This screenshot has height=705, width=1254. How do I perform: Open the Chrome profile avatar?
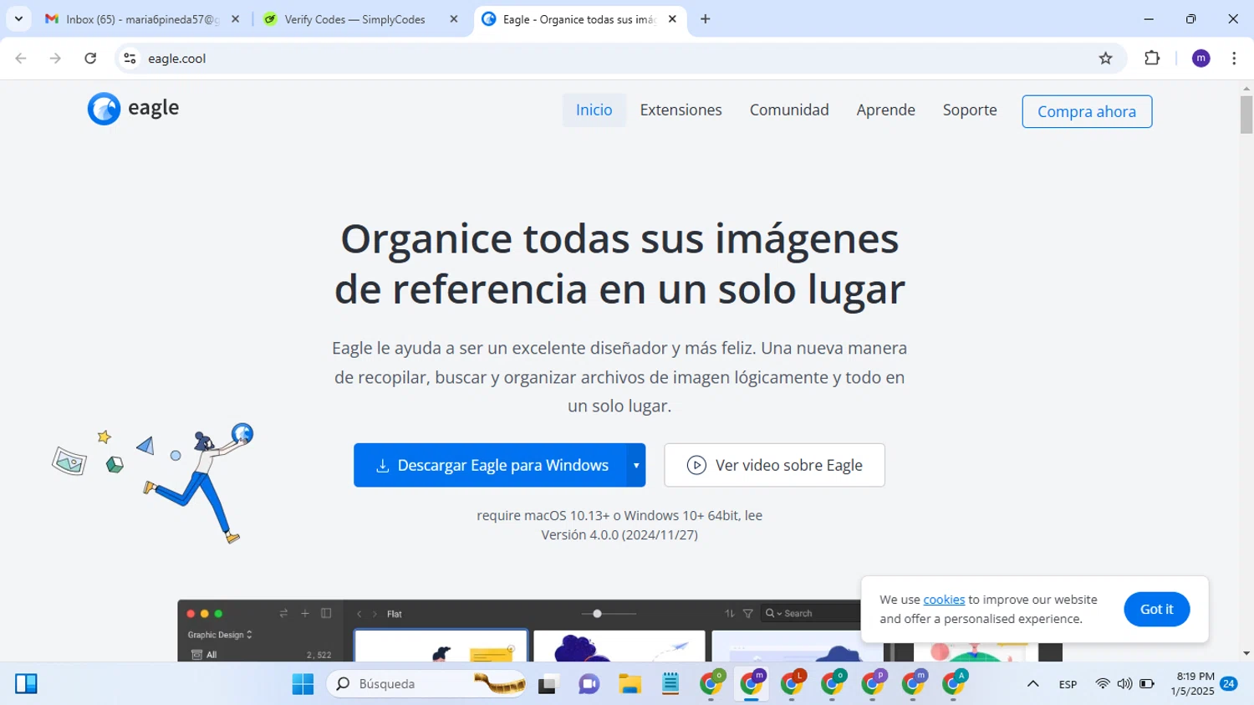[x=1200, y=59]
